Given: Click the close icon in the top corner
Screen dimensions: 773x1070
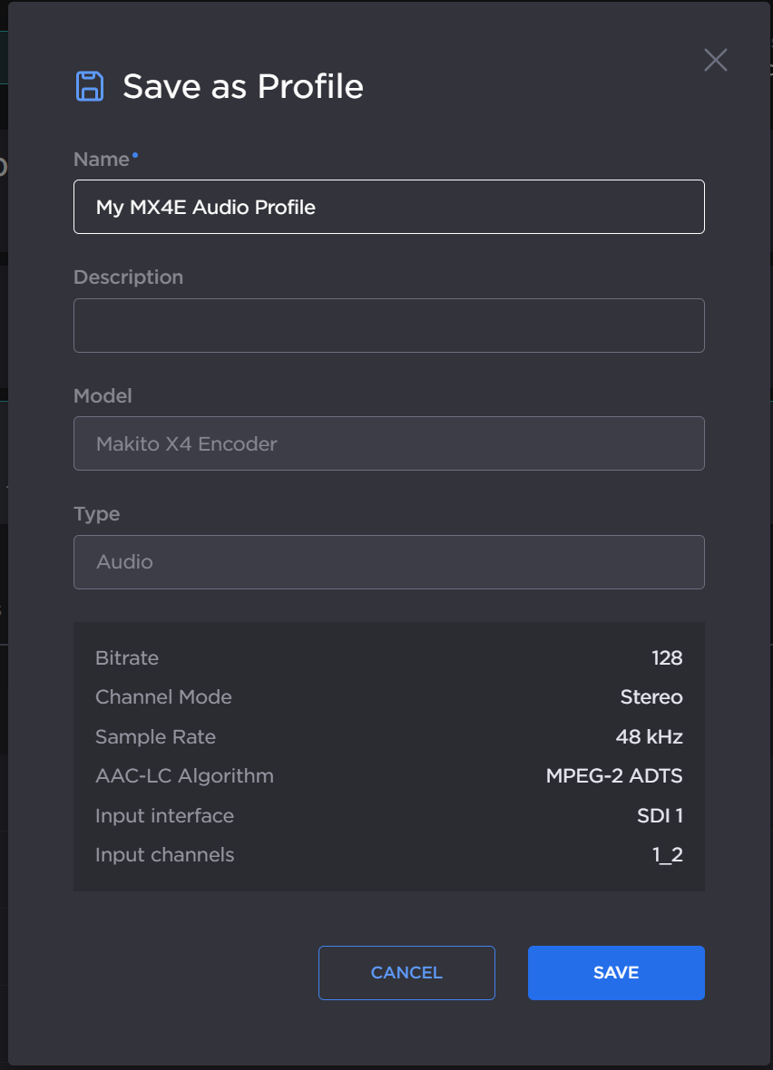Looking at the screenshot, I should tap(715, 60).
